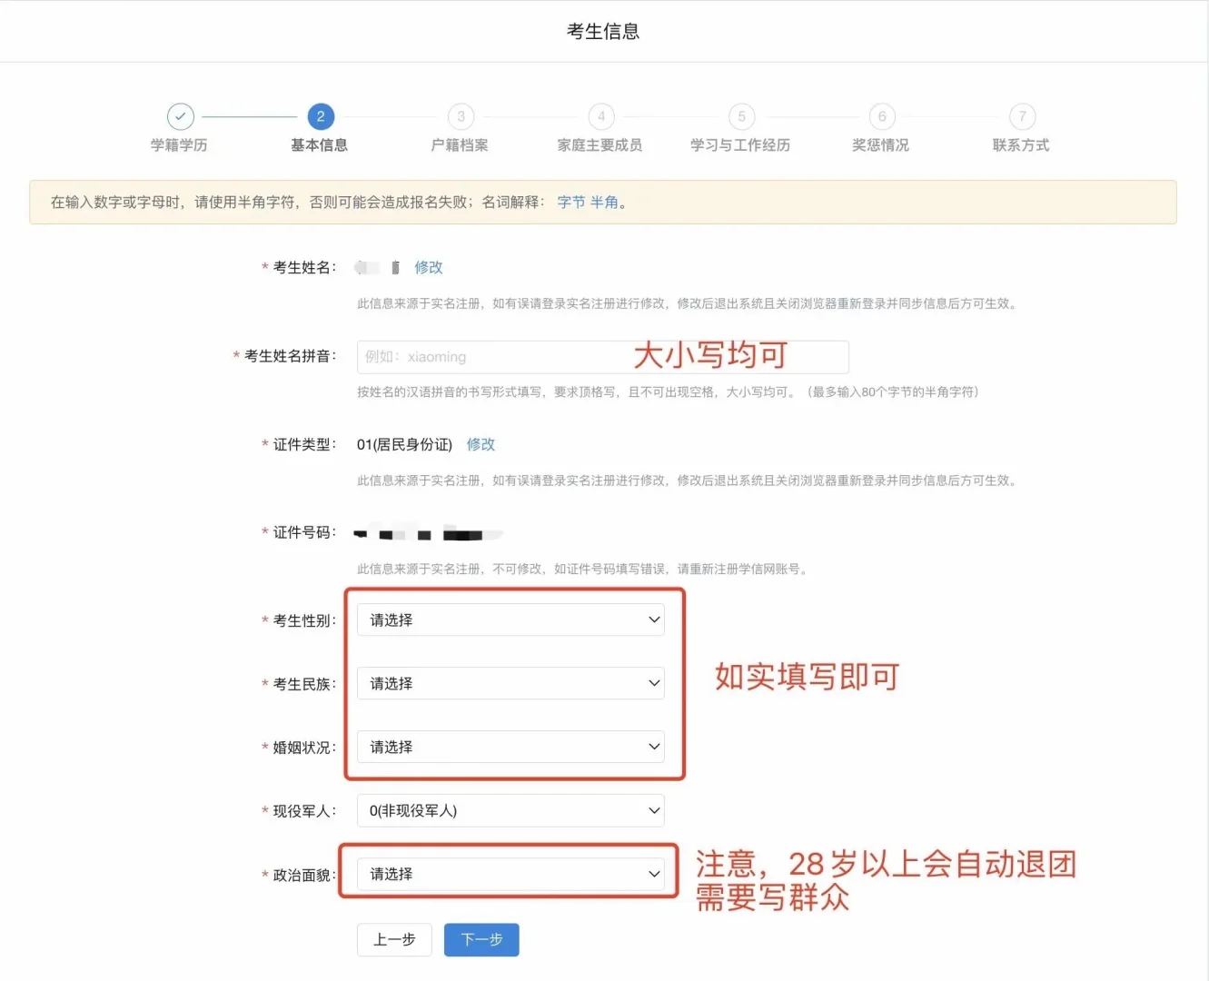Click the 上一步 button
Image resolution: width=1209 pixels, height=981 pixels.
click(394, 939)
